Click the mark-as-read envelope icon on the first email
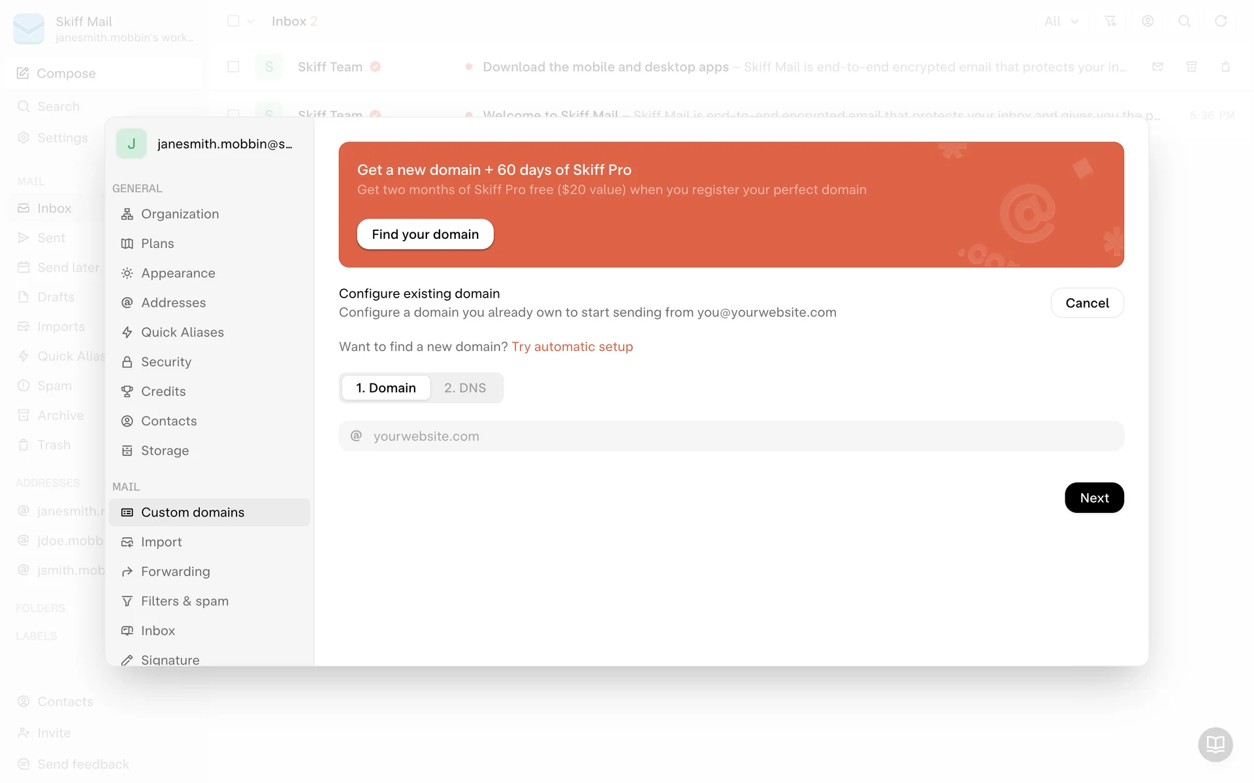 point(1157,67)
